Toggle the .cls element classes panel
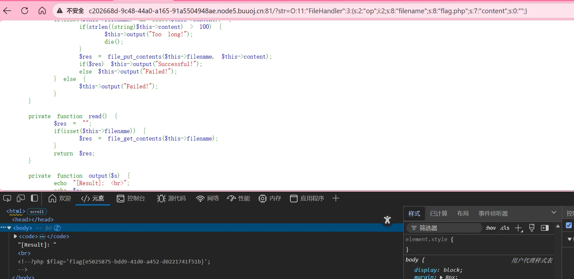Screen dimensions: 574x279 (x=505, y=228)
